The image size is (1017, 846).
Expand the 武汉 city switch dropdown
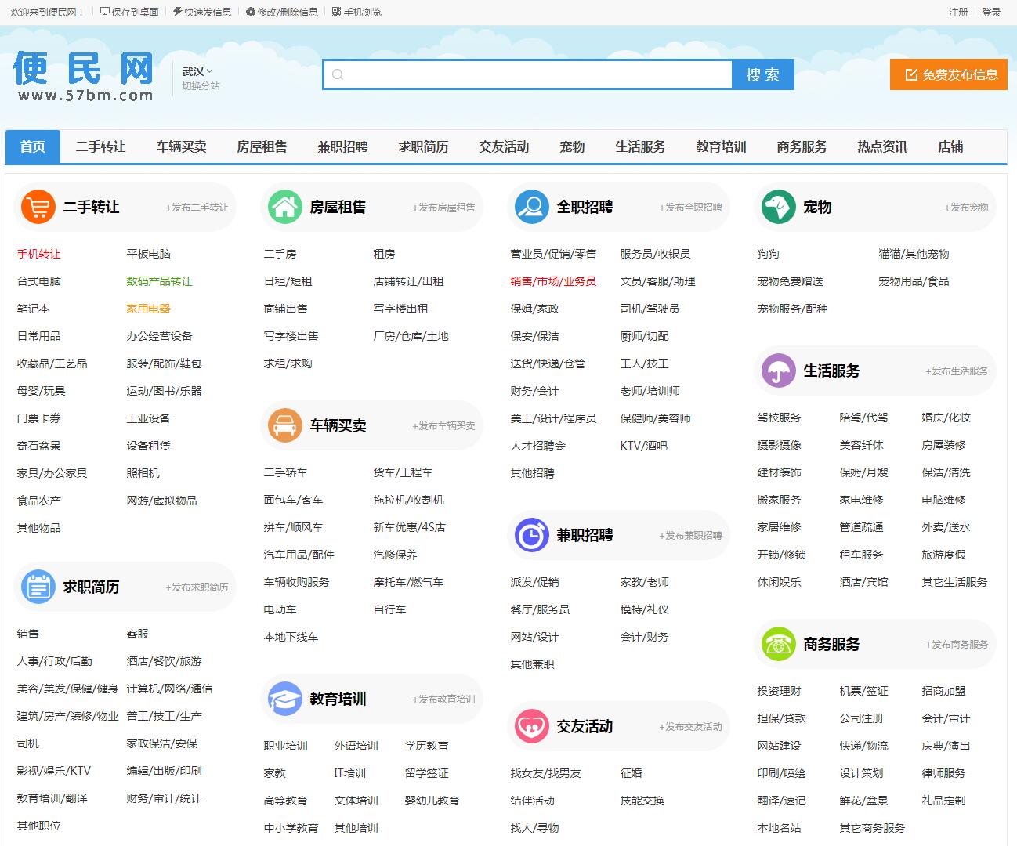[x=197, y=71]
